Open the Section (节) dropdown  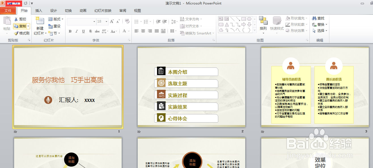pos(54,33)
